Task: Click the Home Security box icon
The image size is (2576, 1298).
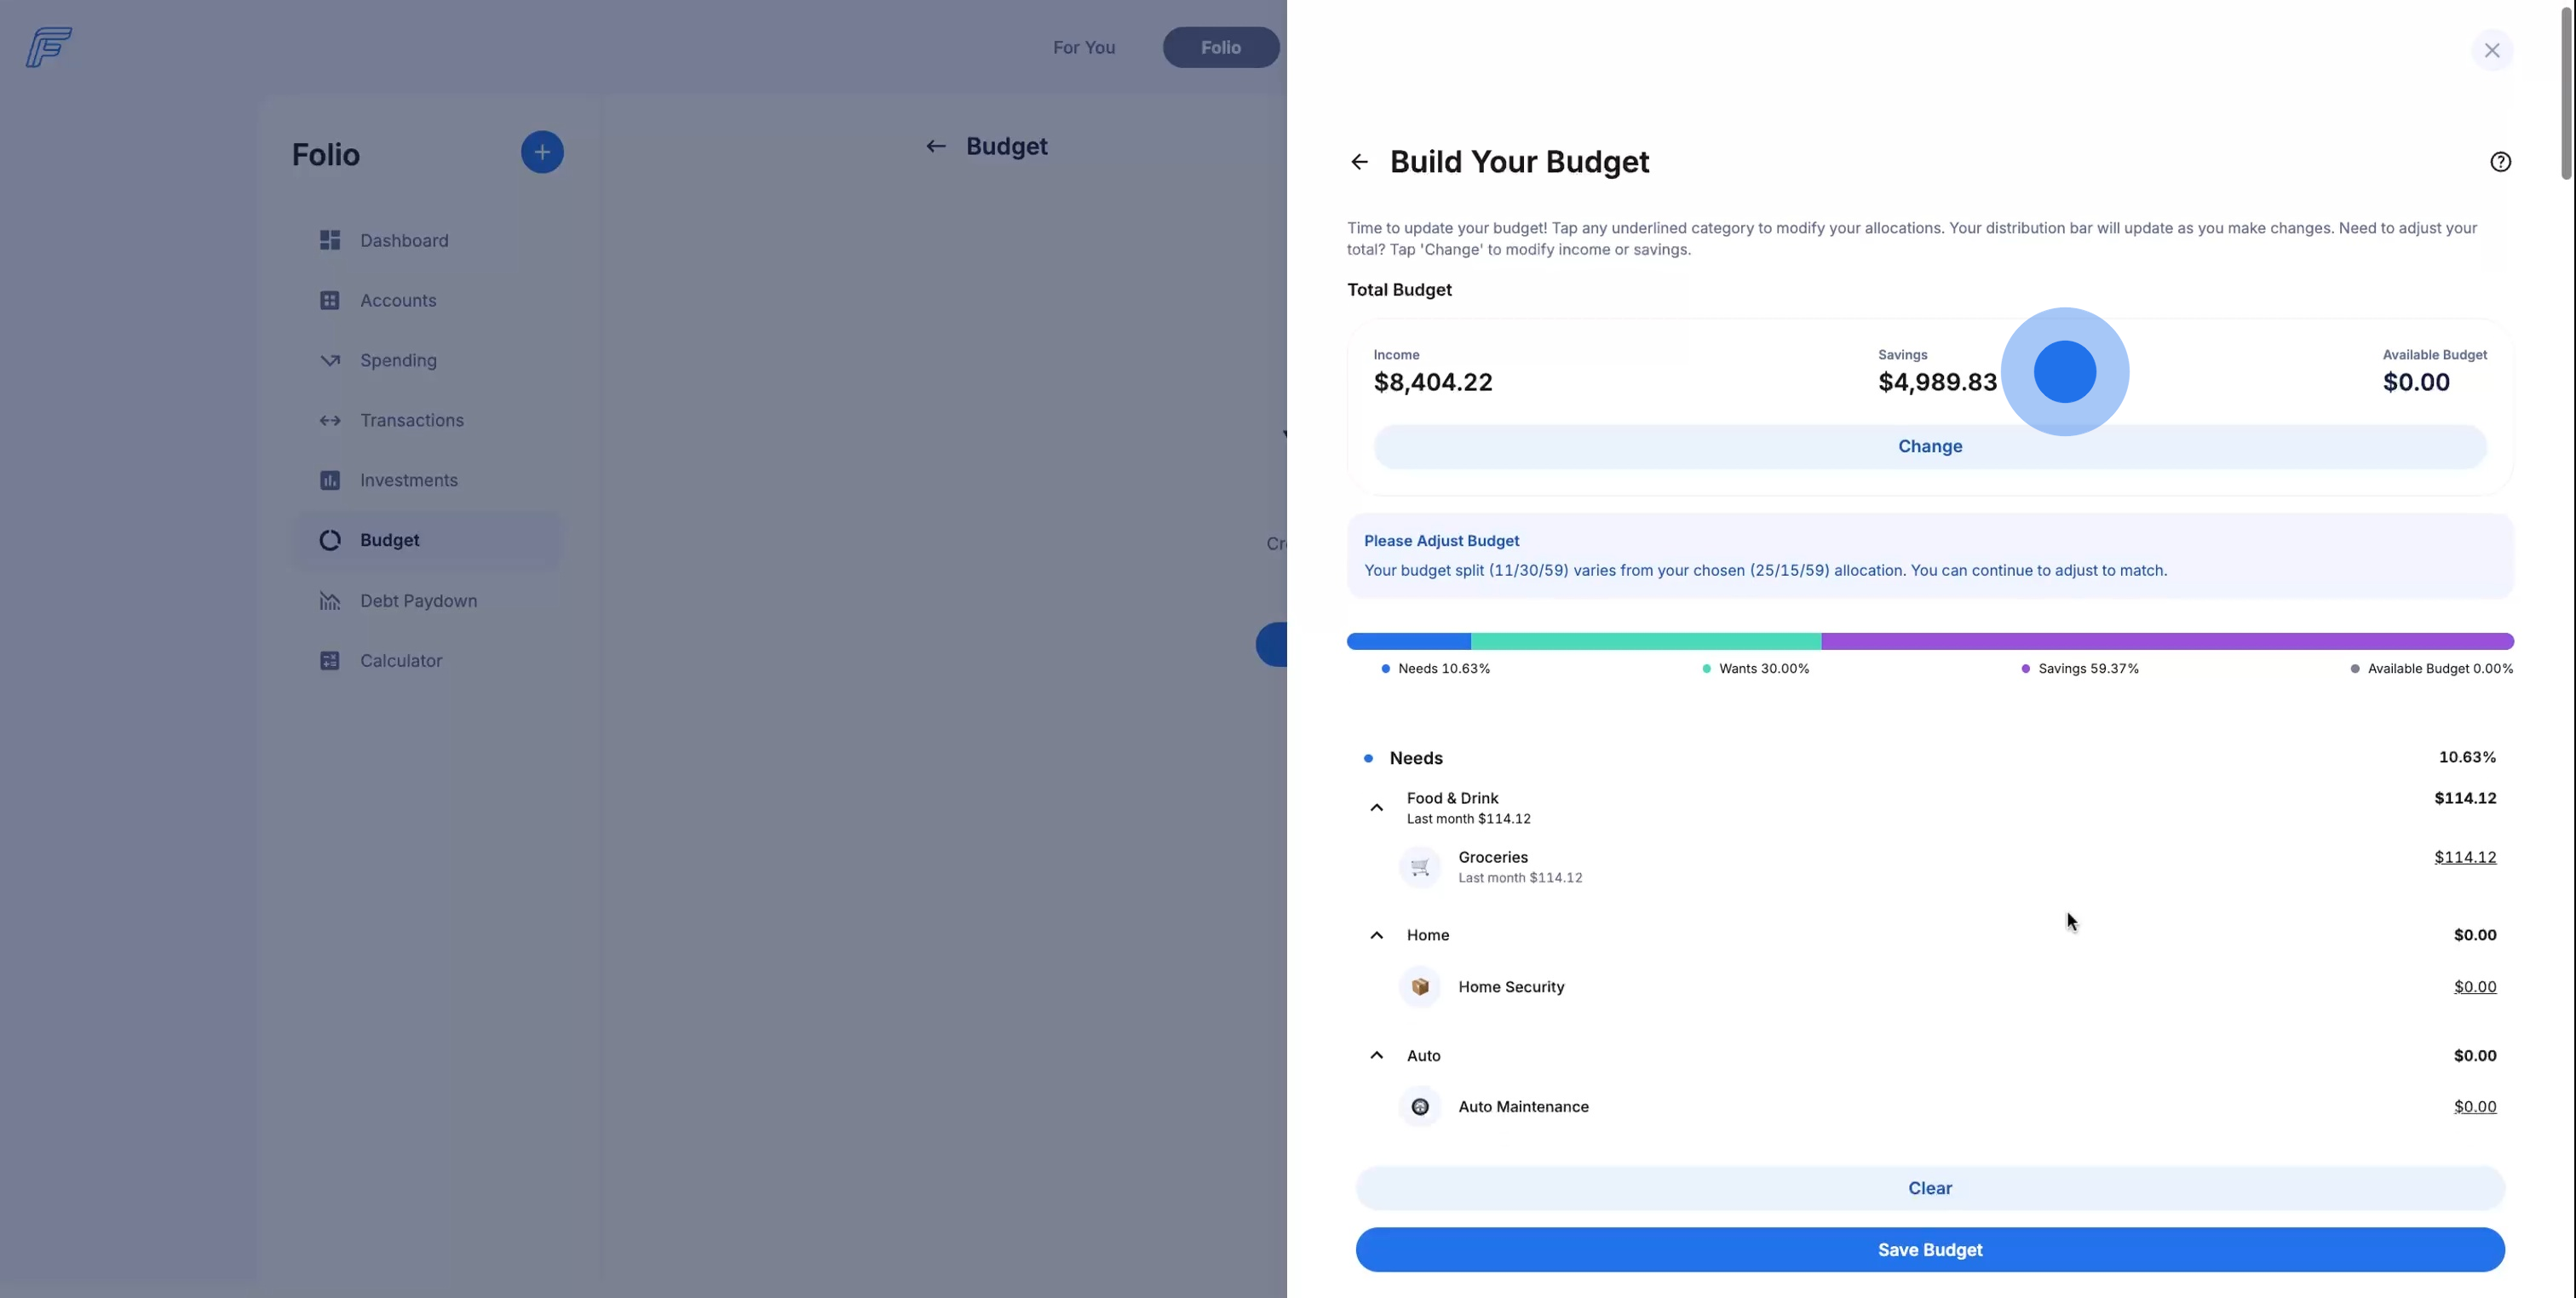Action: [x=1419, y=987]
